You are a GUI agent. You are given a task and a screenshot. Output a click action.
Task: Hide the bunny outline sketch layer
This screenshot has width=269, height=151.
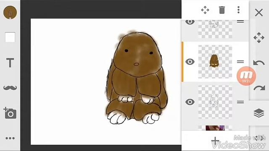(x=190, y=102)
